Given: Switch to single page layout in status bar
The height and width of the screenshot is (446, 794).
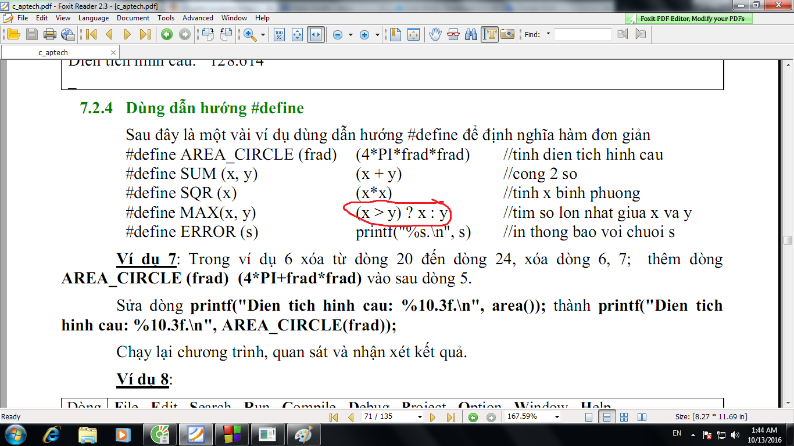Looking at the screenshot, I should point(589,417).
